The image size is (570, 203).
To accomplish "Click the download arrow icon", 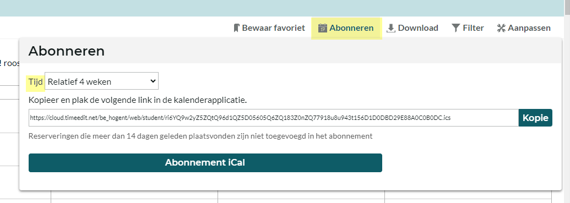I will coord(391,28).
